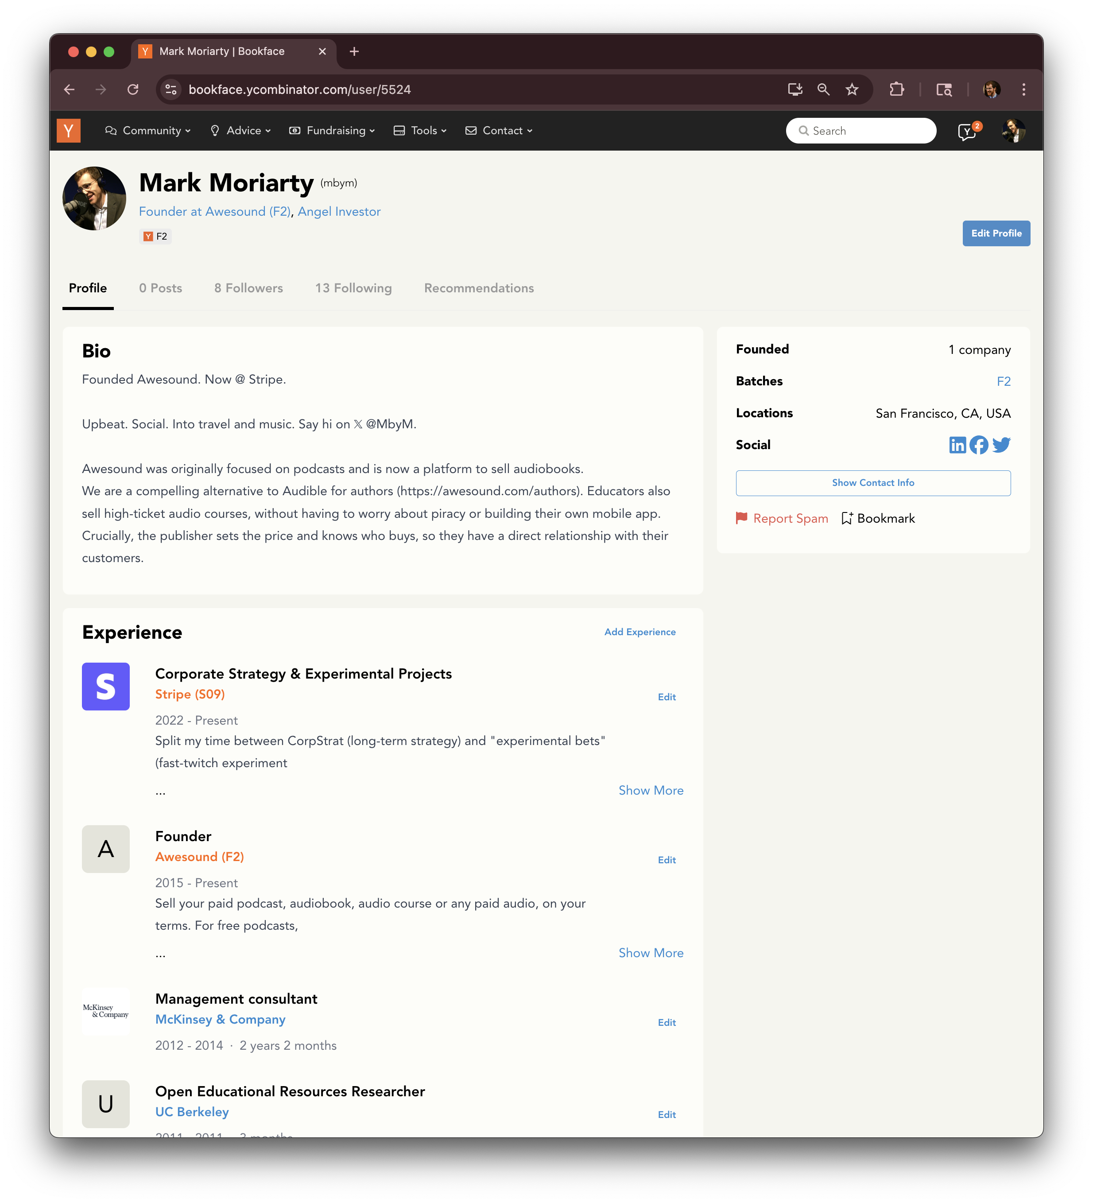This screenshot has width=1093, height=1203.
Task: Click the Y Combinator logo home icon
Action: (69, 131)
